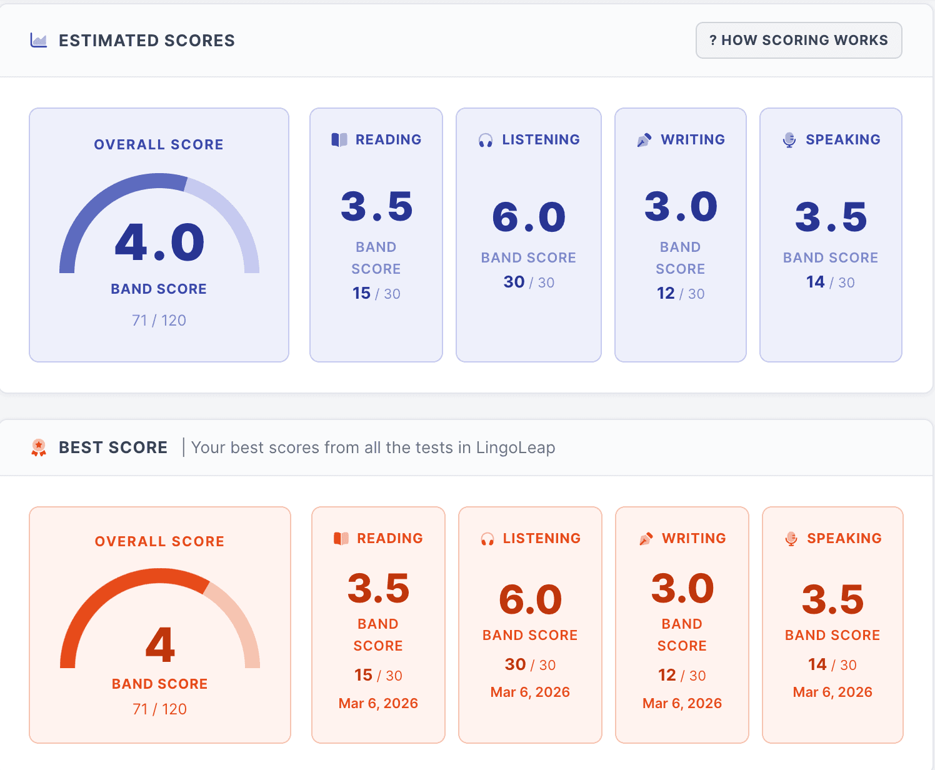Click the question mark in How Scoring Works button
This screenshot has height=770, width=935.
click(x=713, y=40)
